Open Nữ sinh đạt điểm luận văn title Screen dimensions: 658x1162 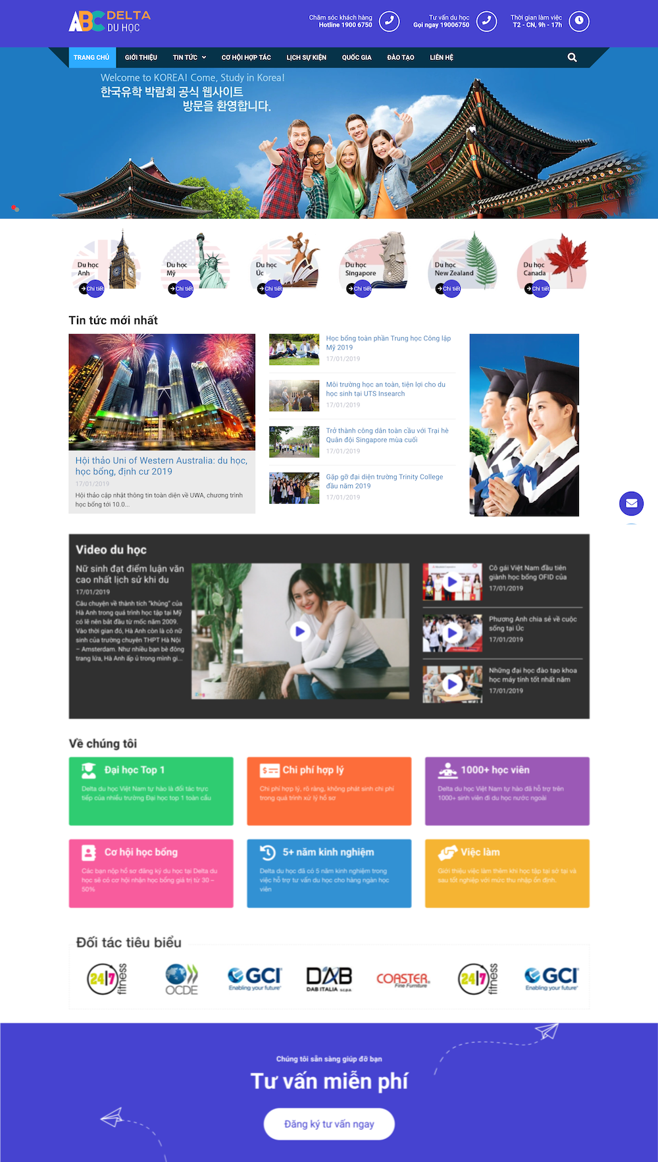point(130,574)
